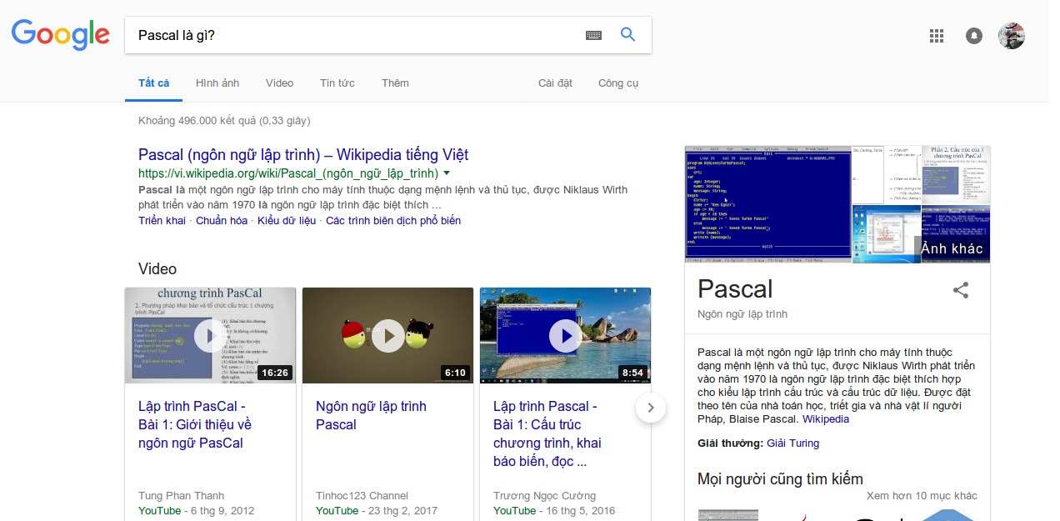The image size is (1060, 521).
Task: Click the Tinhoc123 Channel name
Action: pos(362,496)
